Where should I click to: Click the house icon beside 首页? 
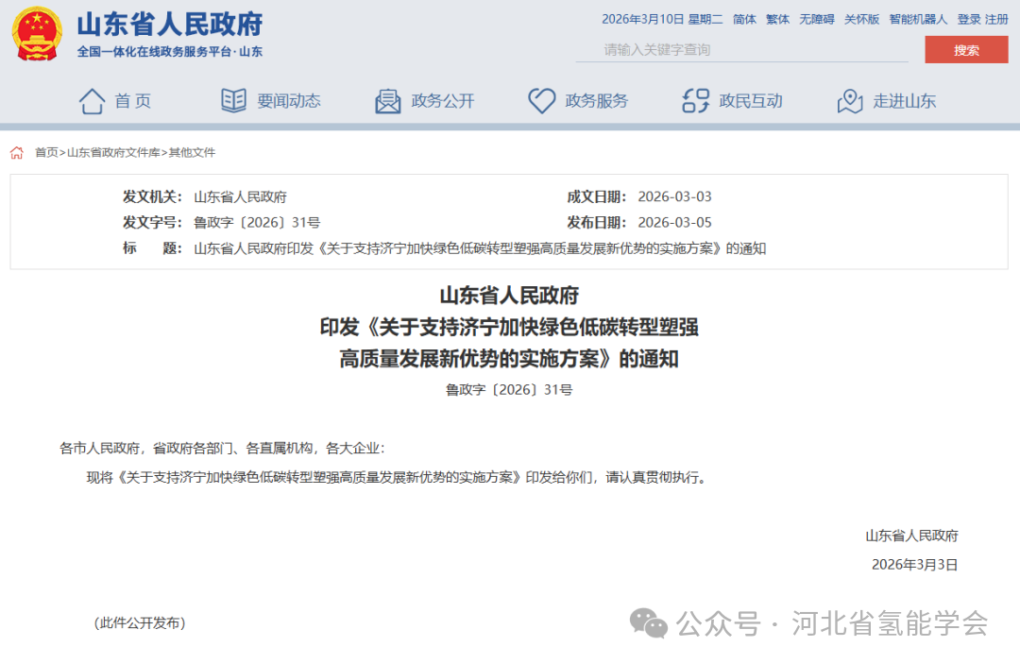pyautogui.click(x=92, y=101)
